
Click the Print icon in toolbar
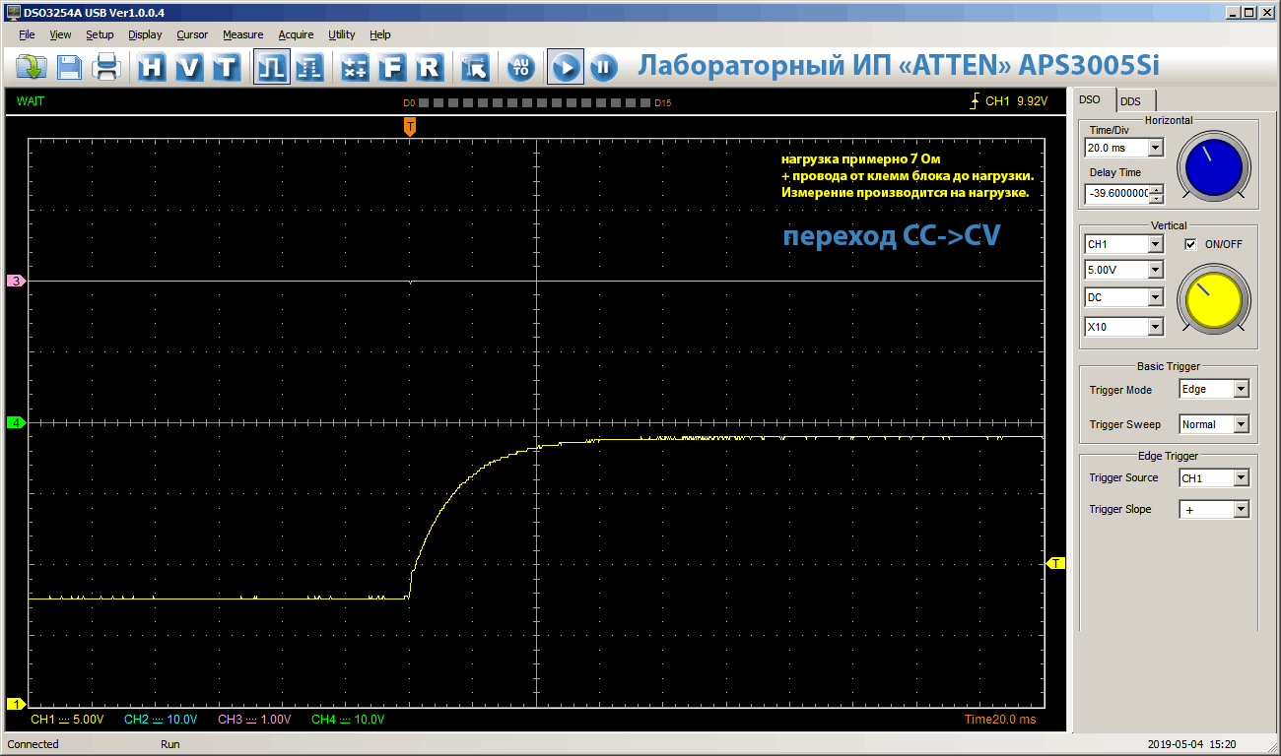point(106,67)
